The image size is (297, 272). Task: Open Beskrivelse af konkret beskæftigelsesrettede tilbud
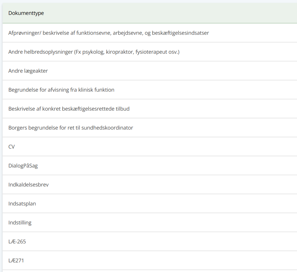click(150, 109)
